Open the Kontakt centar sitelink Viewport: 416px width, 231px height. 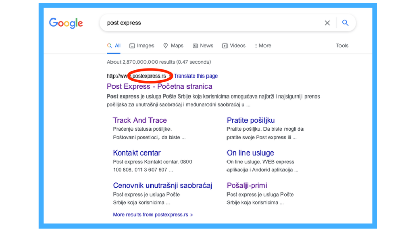[x=137, y=153]
